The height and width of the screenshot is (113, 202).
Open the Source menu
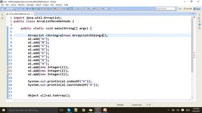point(13,5)
